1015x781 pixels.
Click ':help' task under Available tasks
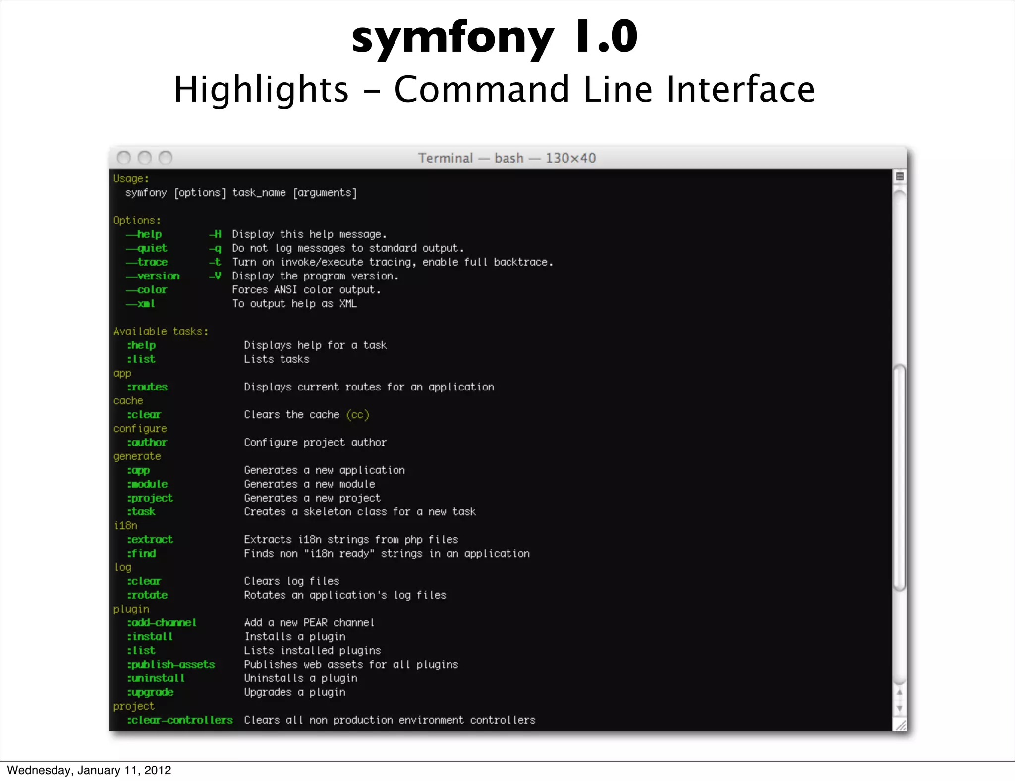[141, 345]
